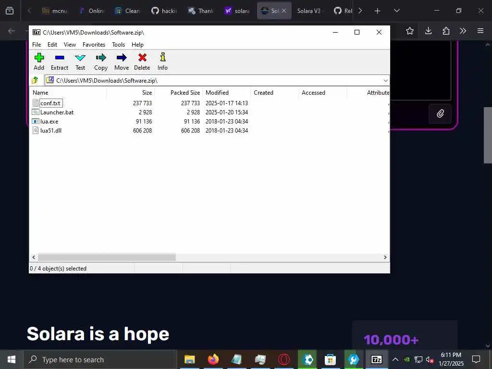Viewport: 492px width, 369px height.
Task: Open the 7-Zip Edit menu
Action: point(52,45)
